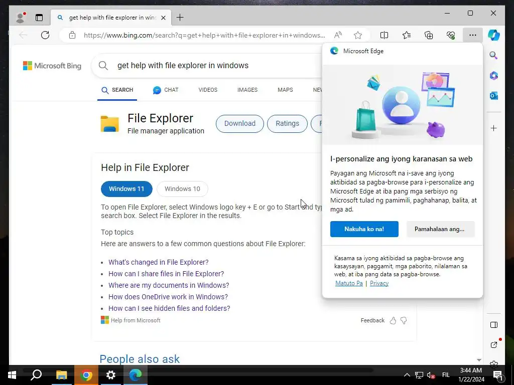Open link in external window sidebar icon
This screenshot has width=514, height=385.
(494, 344)
